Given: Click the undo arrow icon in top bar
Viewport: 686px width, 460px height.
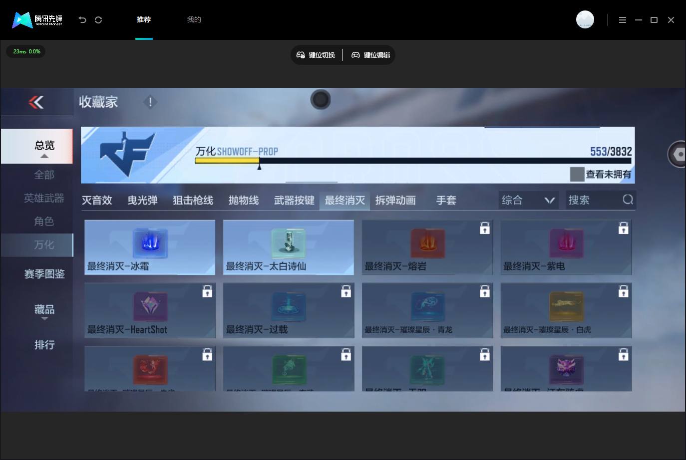Looking at the screenshot, I should 82,20.
